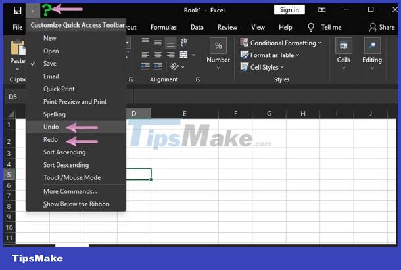Switch to the Formulas tab
The image size is (401, 270).
(164, 27)
